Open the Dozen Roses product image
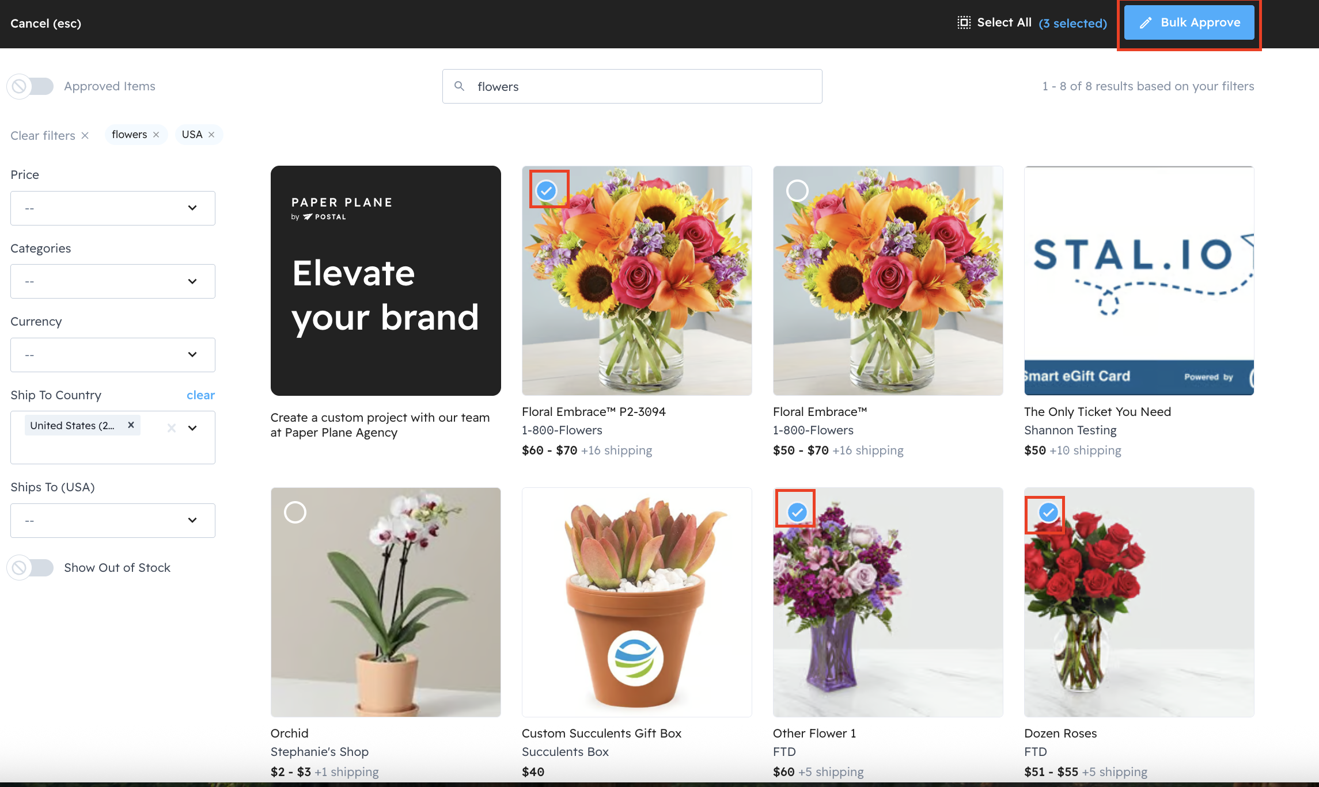1319x787 pixels. pos(1139,602)
